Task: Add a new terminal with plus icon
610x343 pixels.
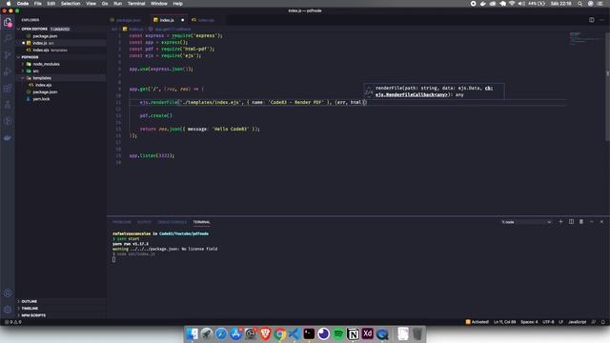Action: coord(560,222)
